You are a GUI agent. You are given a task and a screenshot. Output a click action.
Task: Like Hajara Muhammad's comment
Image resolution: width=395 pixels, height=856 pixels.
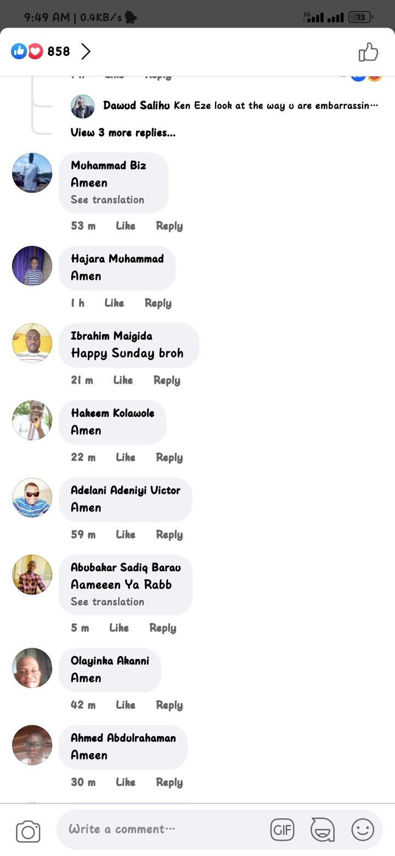click(114, 303)
